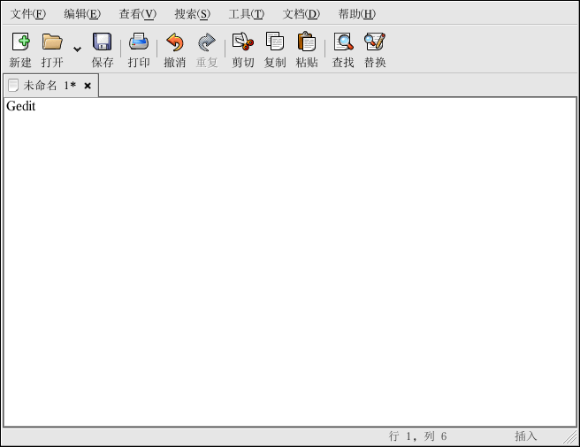Open the 工具(T) menu
This screenshot has width=580, height=447.
(x=246, y=14)
